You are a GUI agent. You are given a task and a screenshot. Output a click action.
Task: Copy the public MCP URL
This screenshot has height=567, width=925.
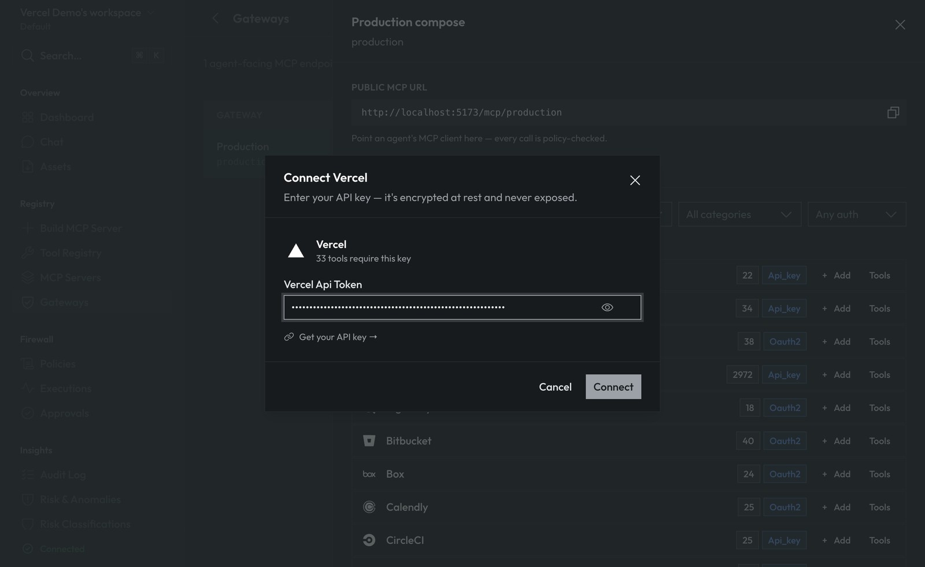[x=893, y=112]
